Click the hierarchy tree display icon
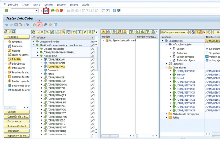220x142 pixels. (21, 25)
